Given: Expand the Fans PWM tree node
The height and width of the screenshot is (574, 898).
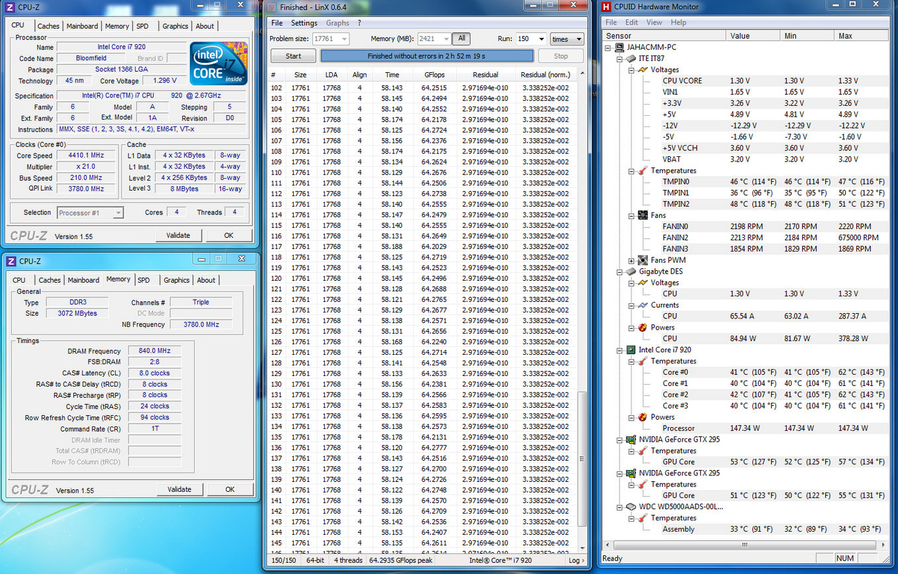Looking at the screenshot, I should [x=631, y=260].
